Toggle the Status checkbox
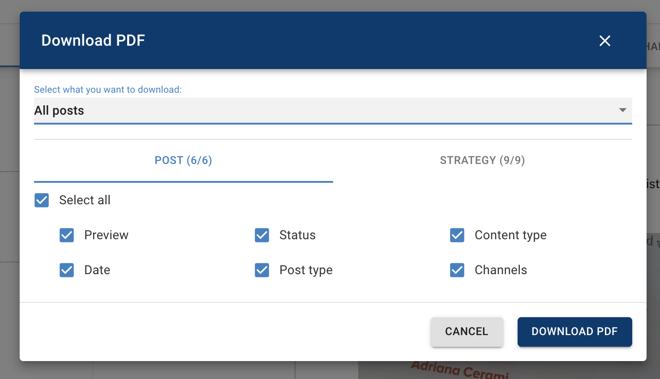The image size is (660, 379). (x=262, y=235)
